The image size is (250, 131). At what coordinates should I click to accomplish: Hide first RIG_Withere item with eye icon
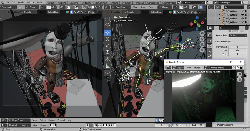coord(242,11)
